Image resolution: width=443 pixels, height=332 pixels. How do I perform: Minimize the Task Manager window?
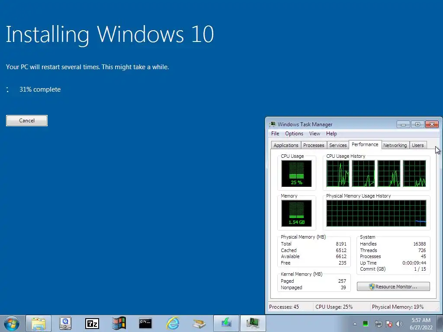[403, 124]
